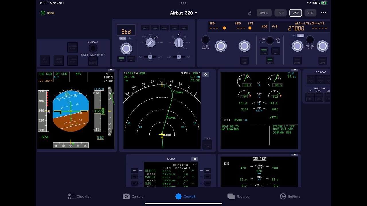The width and height of the screenshot is (367, 206).
Task: Click the ND mode selector knob (ARC)
Action: point(150,43)
